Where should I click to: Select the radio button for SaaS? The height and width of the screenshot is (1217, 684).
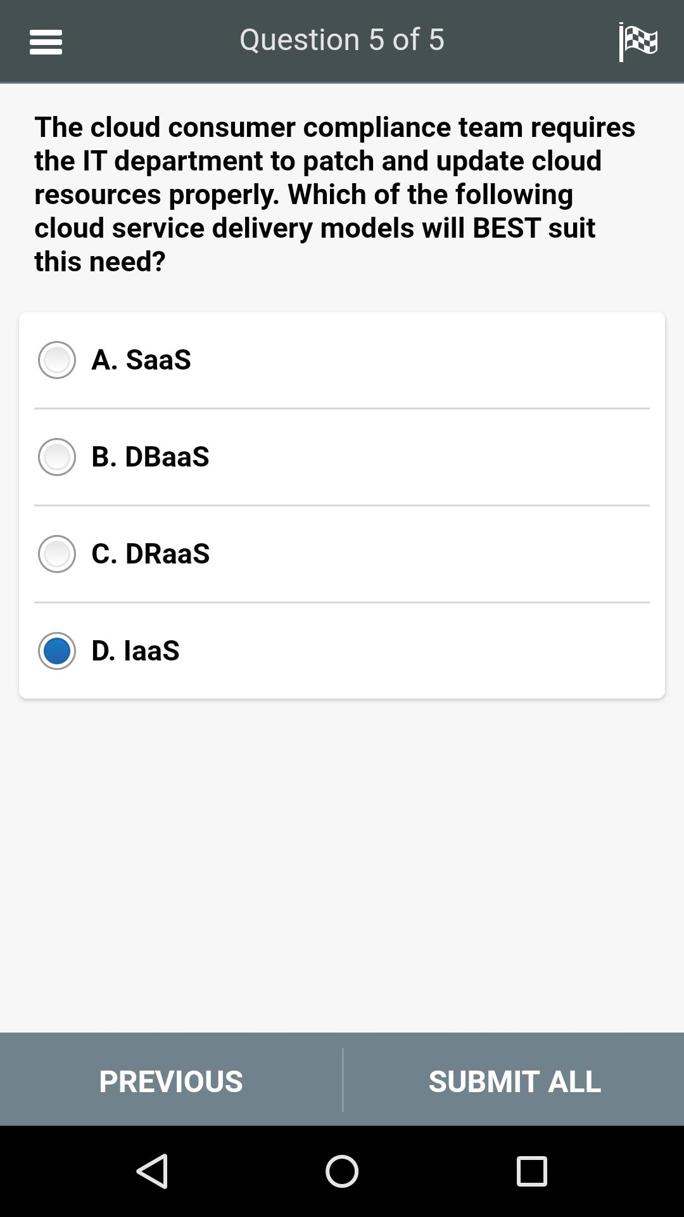coord(57,360)
